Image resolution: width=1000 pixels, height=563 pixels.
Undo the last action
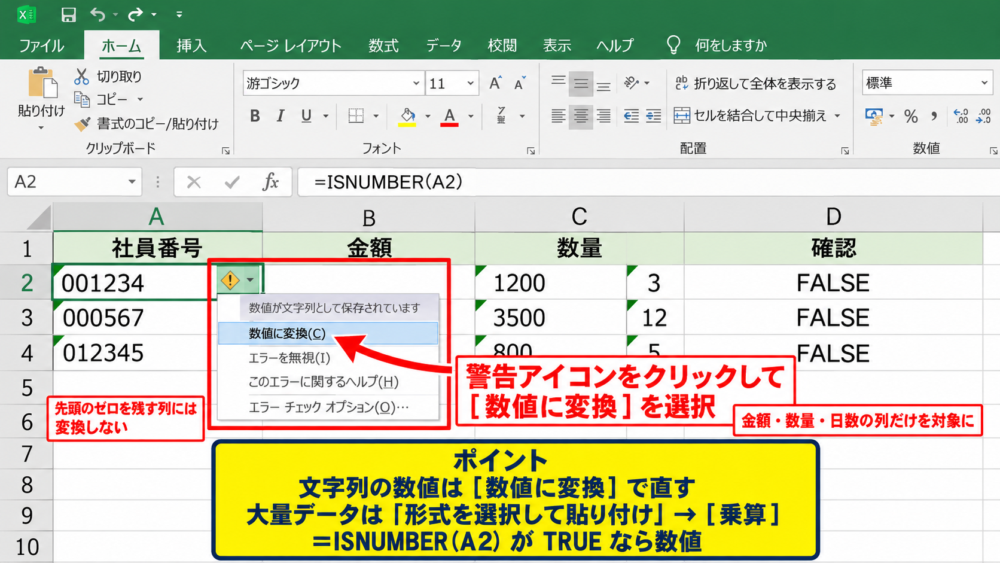[x=97, y=14]
